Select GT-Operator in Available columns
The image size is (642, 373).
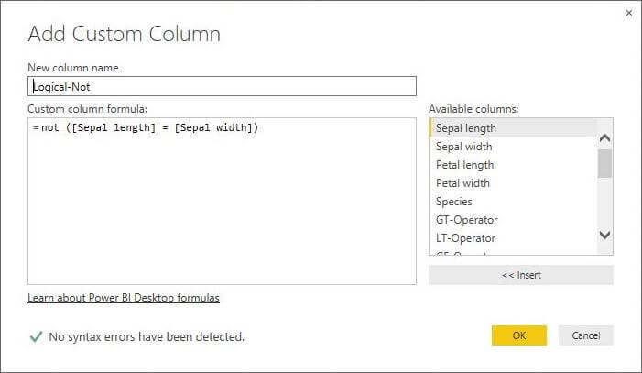tap(513, 220)
